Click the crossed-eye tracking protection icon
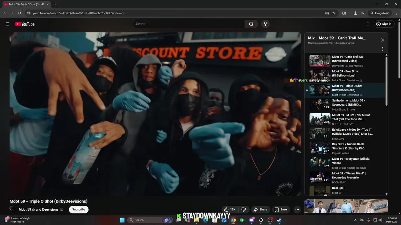This screenshot has width=401, height=225. click(327, 13)
